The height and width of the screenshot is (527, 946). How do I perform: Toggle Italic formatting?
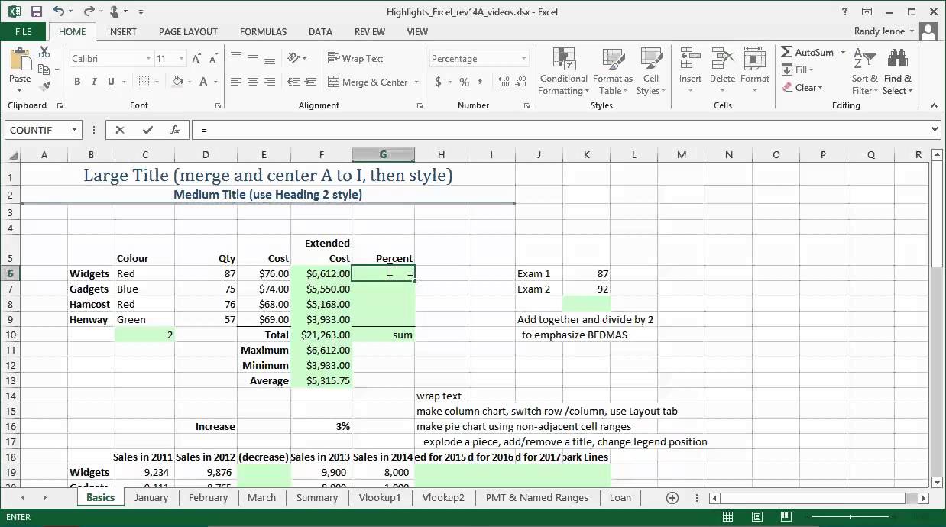[x=94, y=82]
